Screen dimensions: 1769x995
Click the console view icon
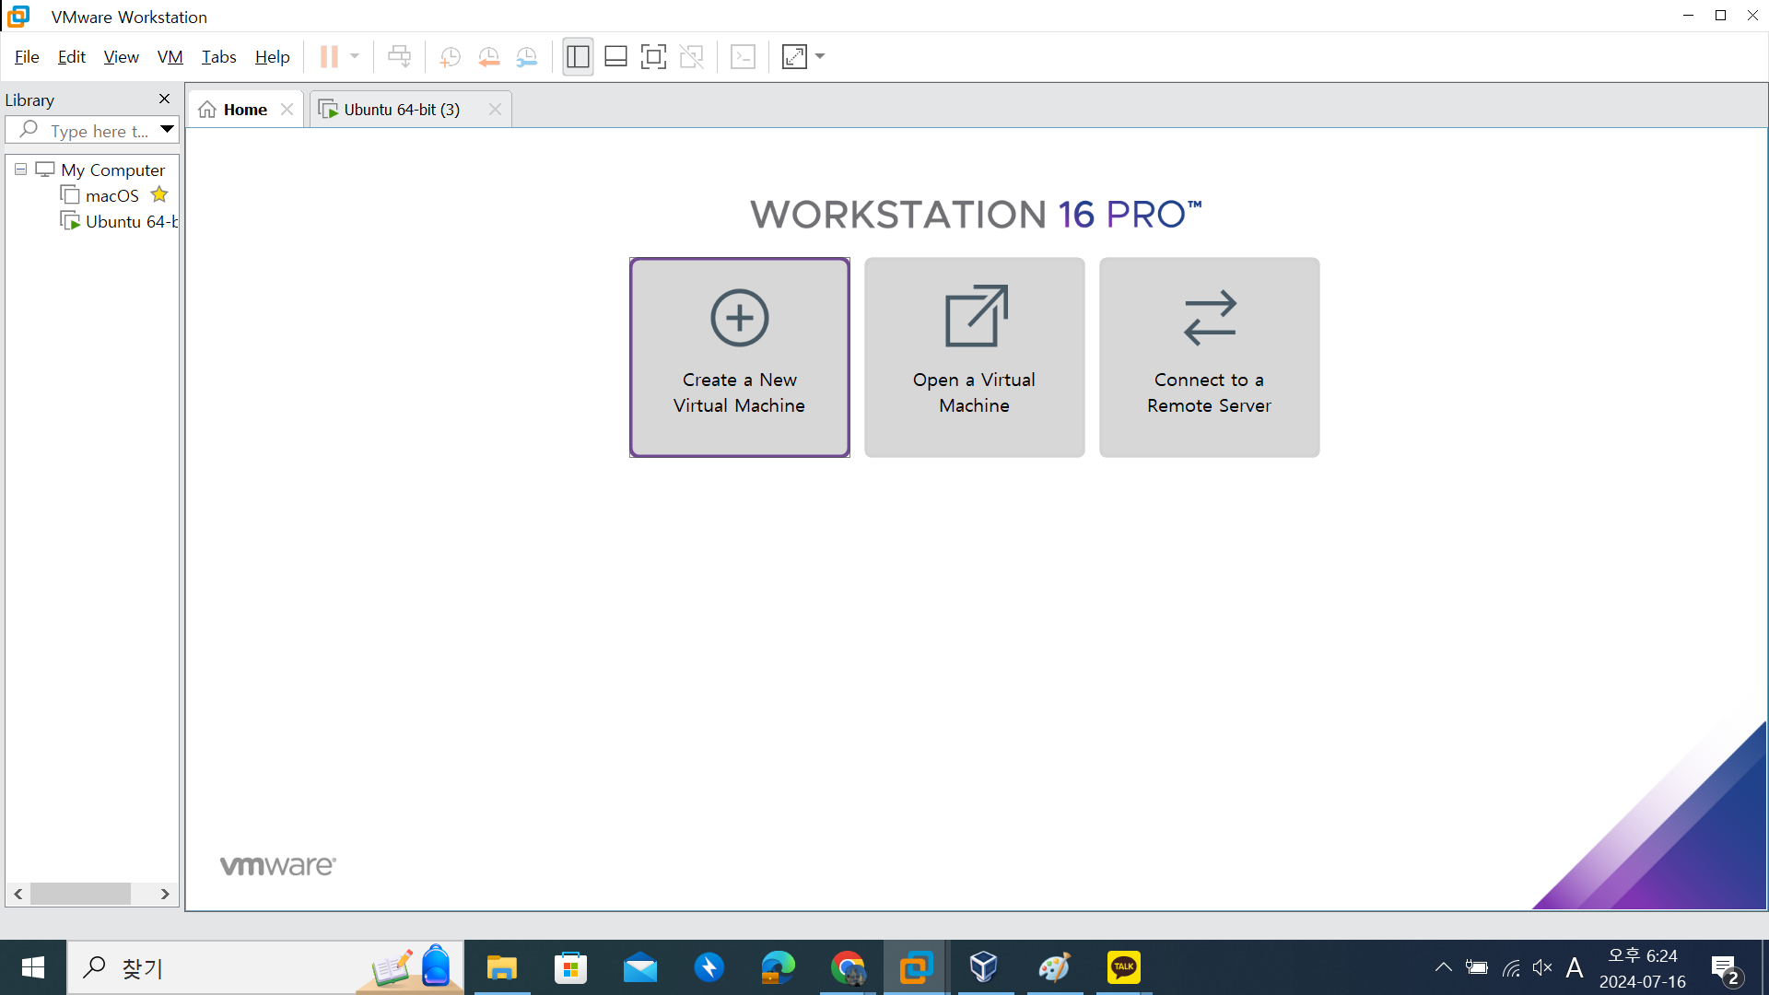pos(743,57)
